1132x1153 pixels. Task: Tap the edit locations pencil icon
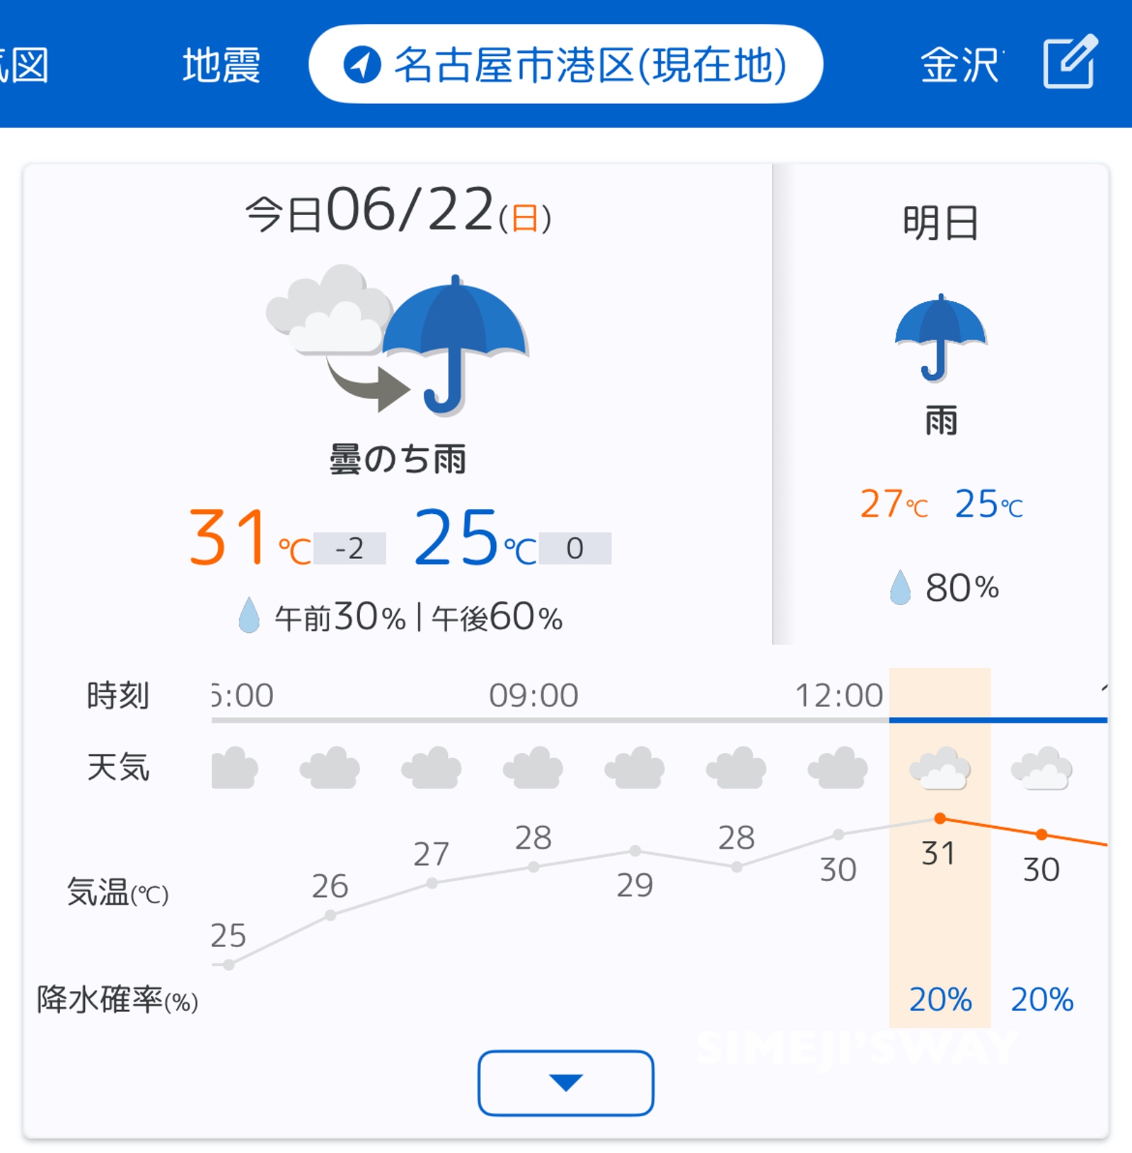pyautogui.click(x=1070, y=62)
